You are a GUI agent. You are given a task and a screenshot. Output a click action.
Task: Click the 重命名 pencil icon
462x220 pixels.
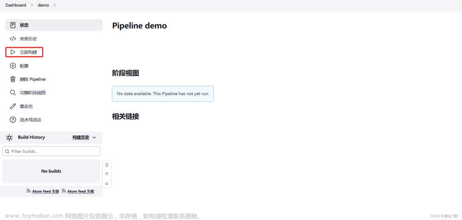pyautogui.click(x=12, y=106)
